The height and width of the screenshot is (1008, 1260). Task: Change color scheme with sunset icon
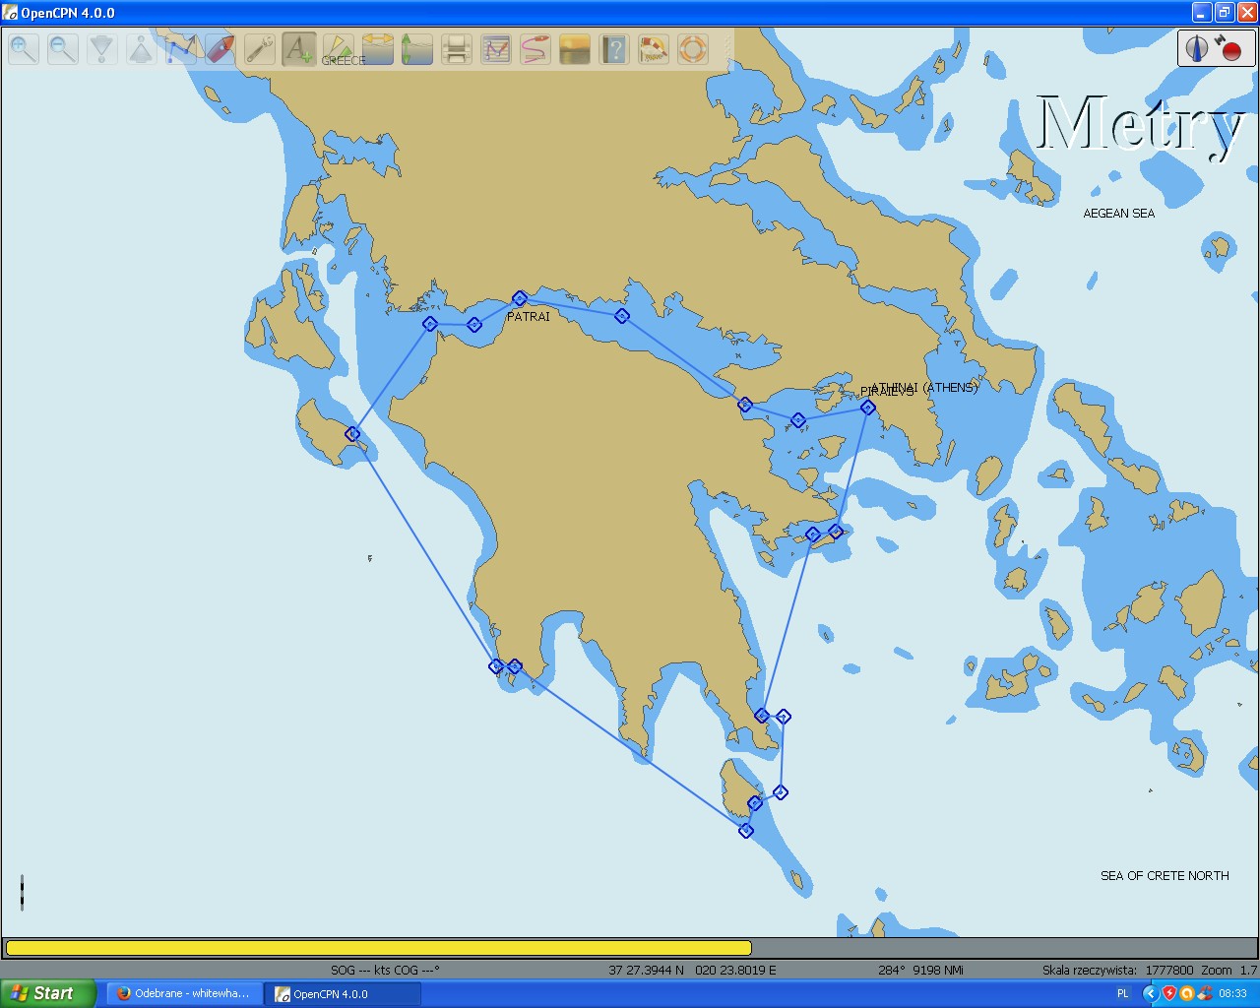pyautogui.click(x=575, y=48)
